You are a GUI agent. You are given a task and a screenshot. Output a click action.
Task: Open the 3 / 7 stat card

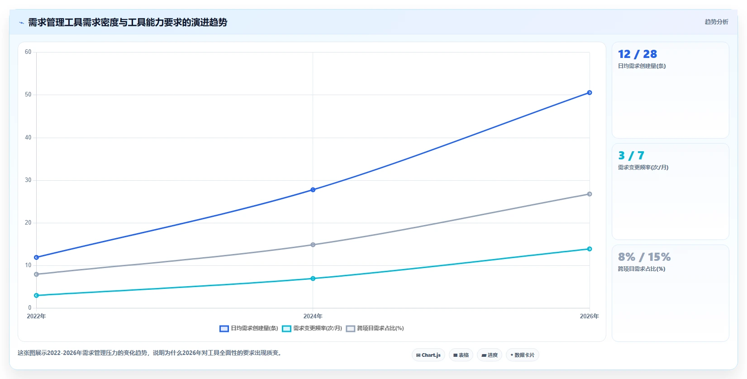pyautogui.click(x=671, y=192)
